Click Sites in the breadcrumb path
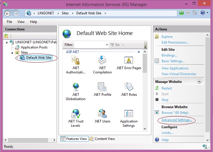 coord(65,13)
